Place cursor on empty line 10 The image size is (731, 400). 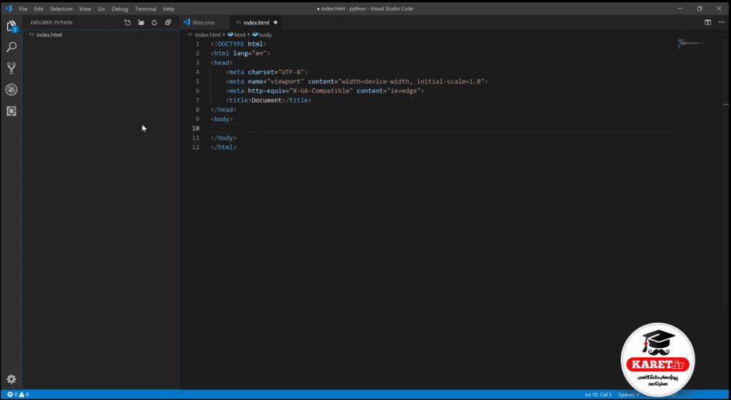444,128
